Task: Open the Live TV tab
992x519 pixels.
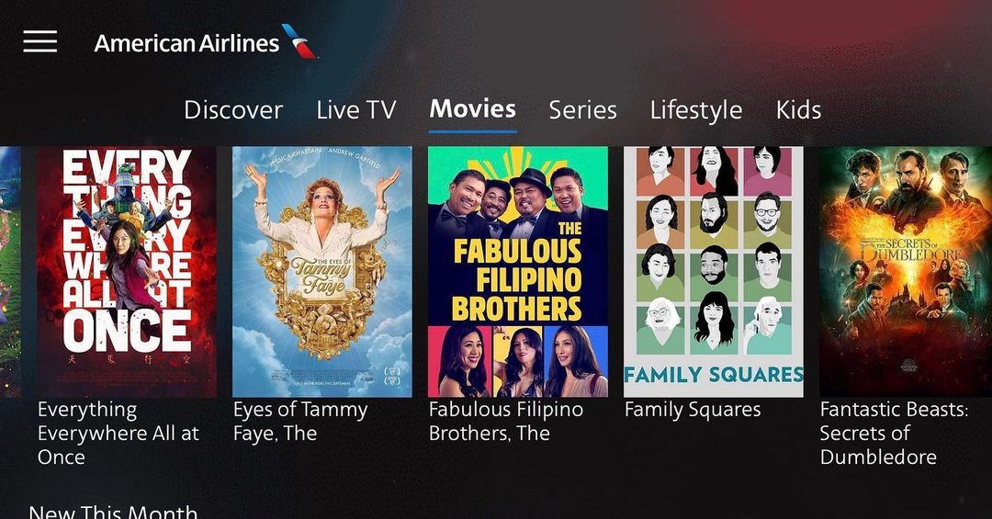Action: point(356,110)
